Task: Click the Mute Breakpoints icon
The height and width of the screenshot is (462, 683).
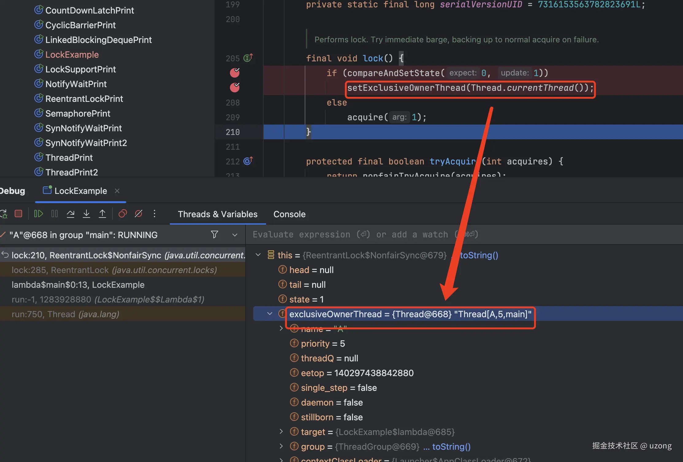Action: (x=139, y=214)
